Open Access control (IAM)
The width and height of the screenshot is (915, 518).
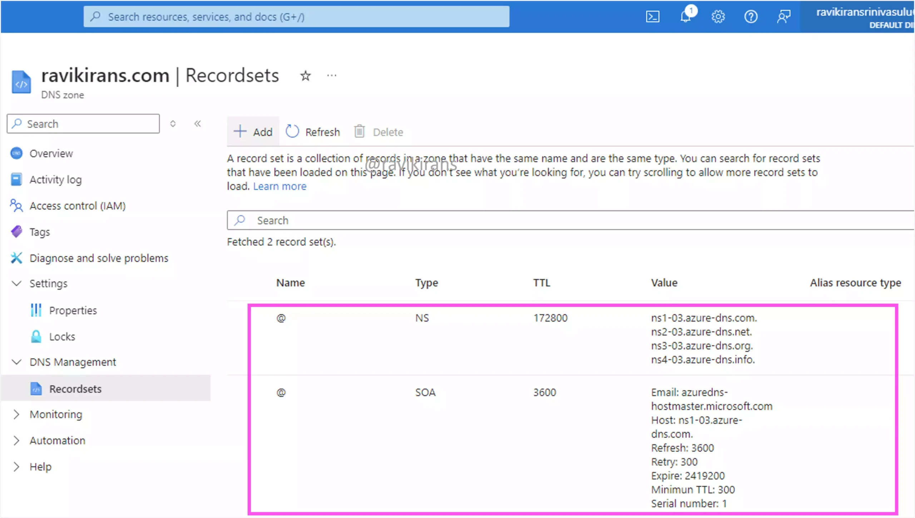point(78,206)
